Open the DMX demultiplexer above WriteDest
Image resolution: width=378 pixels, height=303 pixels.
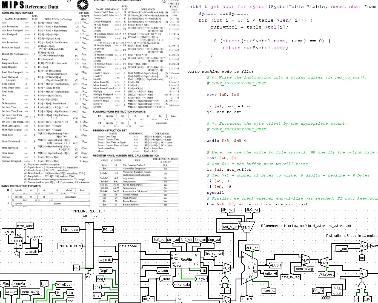coord(324,263)
